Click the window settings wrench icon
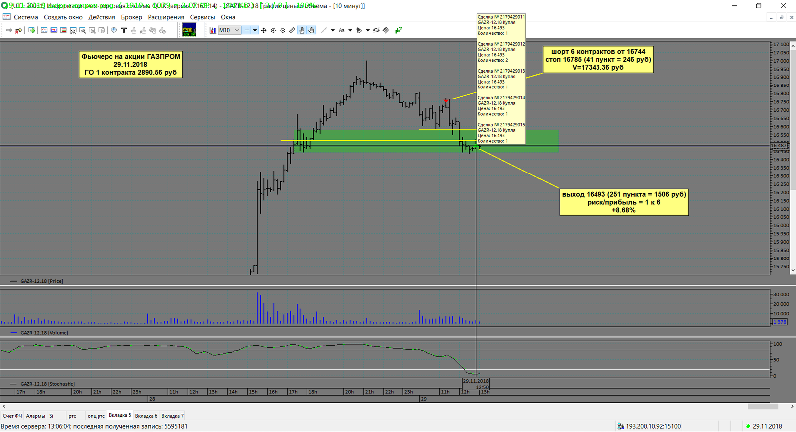This screenshot has height=432, width=796. pos(83,30)
